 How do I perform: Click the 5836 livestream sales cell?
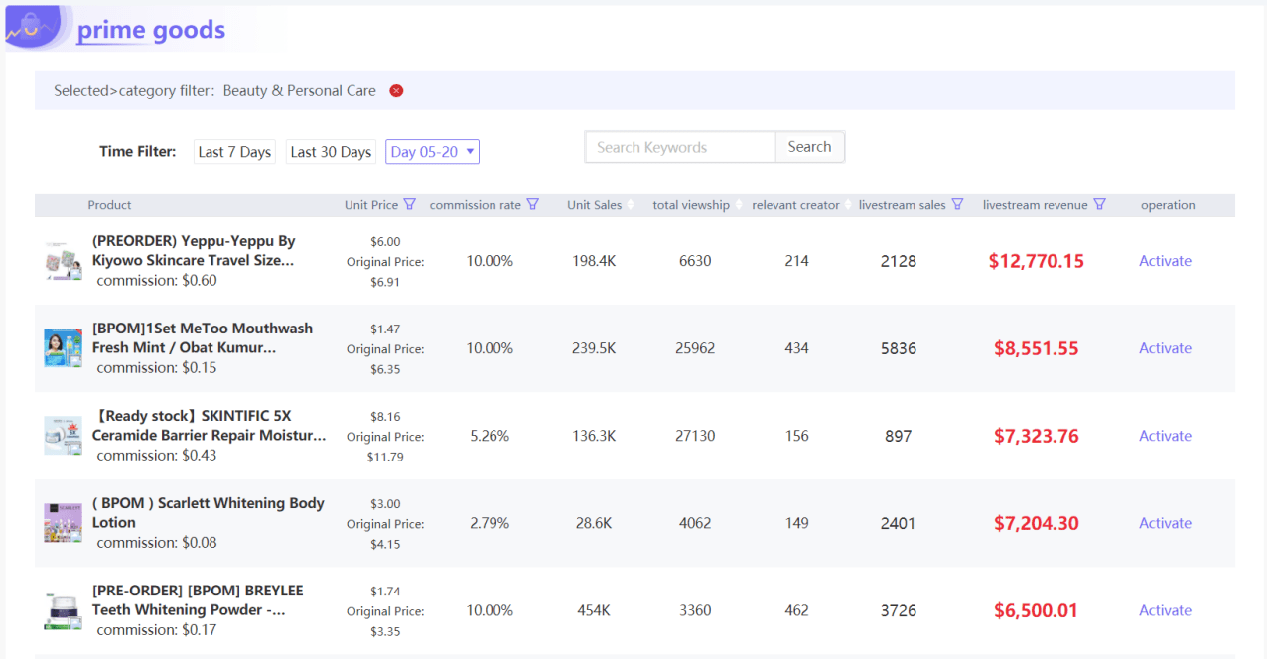[899, 348]
